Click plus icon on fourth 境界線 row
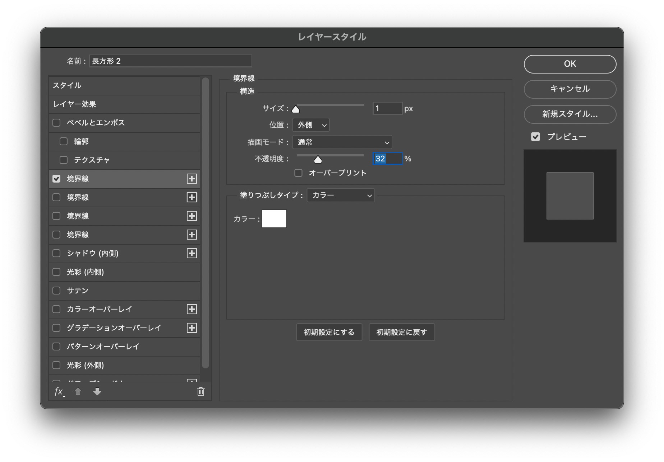Screen dimensions: 664x462 click(x=192, y=235)
